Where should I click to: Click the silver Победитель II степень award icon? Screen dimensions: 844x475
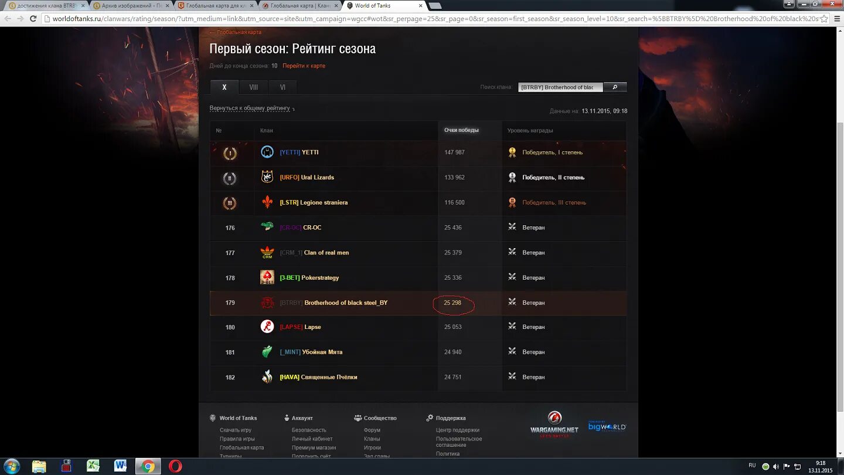point(512,177)
